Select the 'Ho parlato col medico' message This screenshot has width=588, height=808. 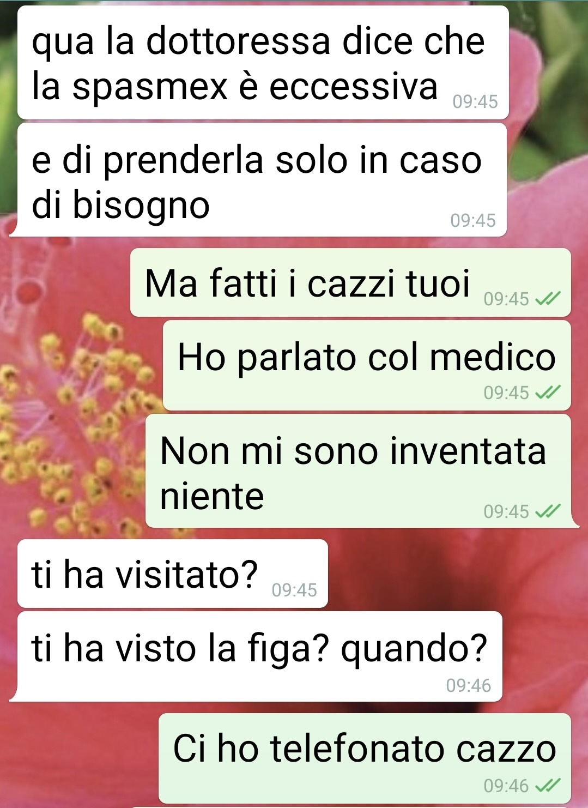(367, 365)
